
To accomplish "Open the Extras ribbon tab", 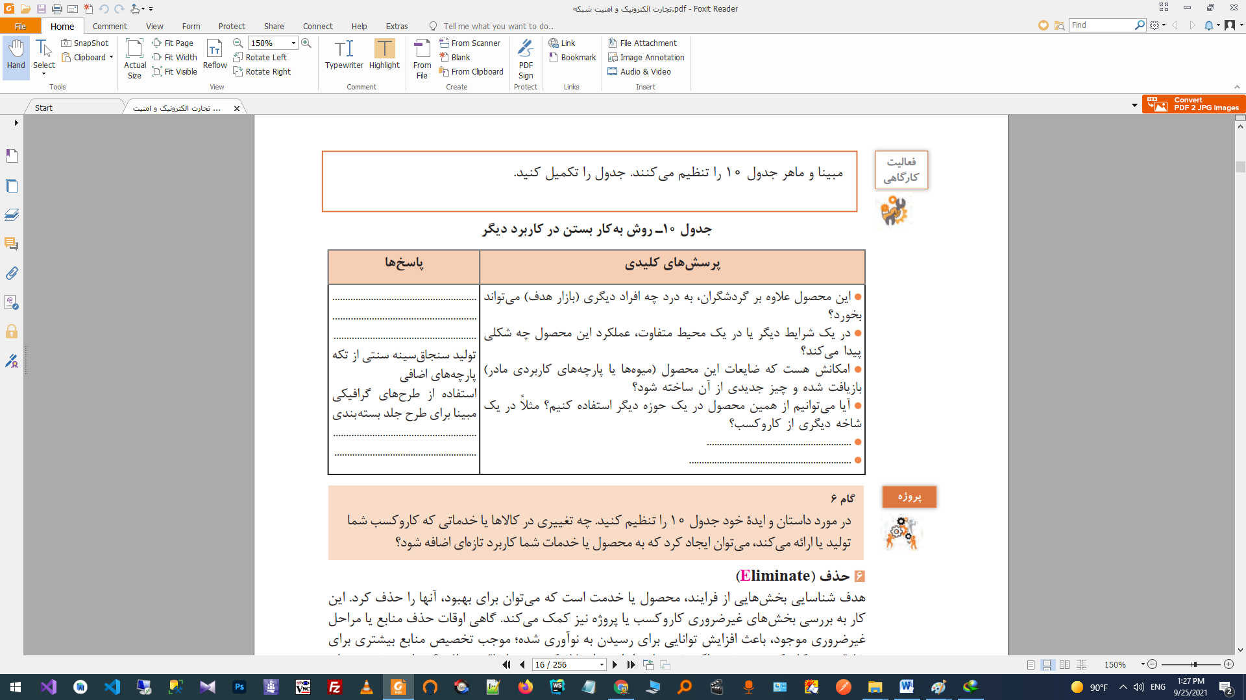I will pos(397,26).
